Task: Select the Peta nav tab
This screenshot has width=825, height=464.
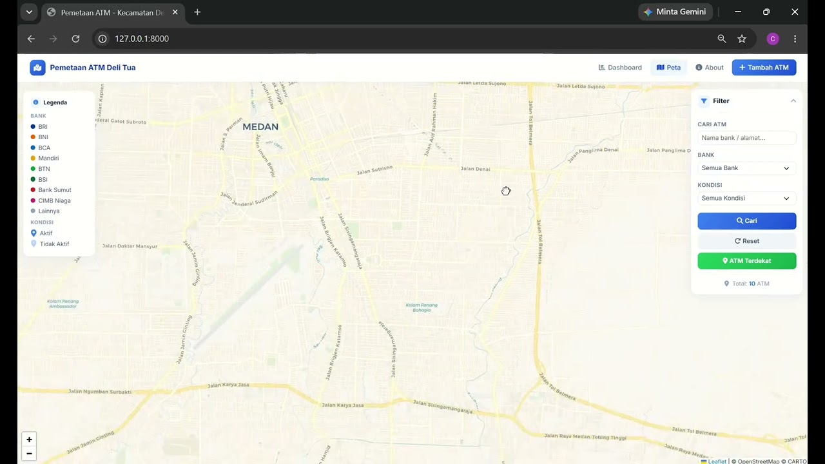Action: click(668, 68)
